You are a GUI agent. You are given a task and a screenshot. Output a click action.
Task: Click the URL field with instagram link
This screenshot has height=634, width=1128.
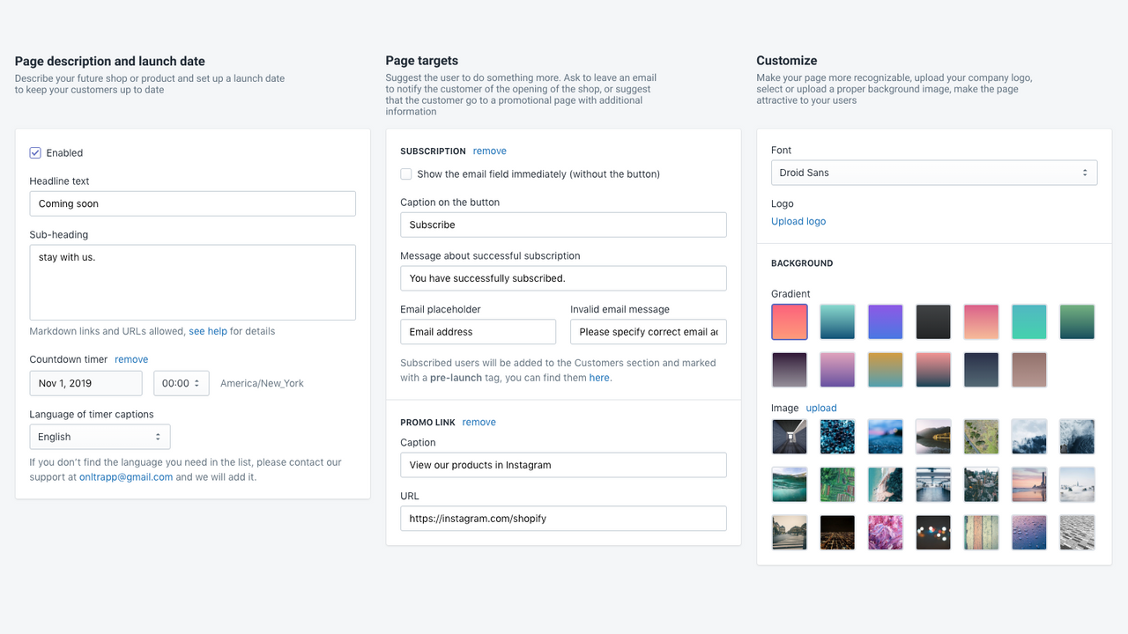[563, 519]
